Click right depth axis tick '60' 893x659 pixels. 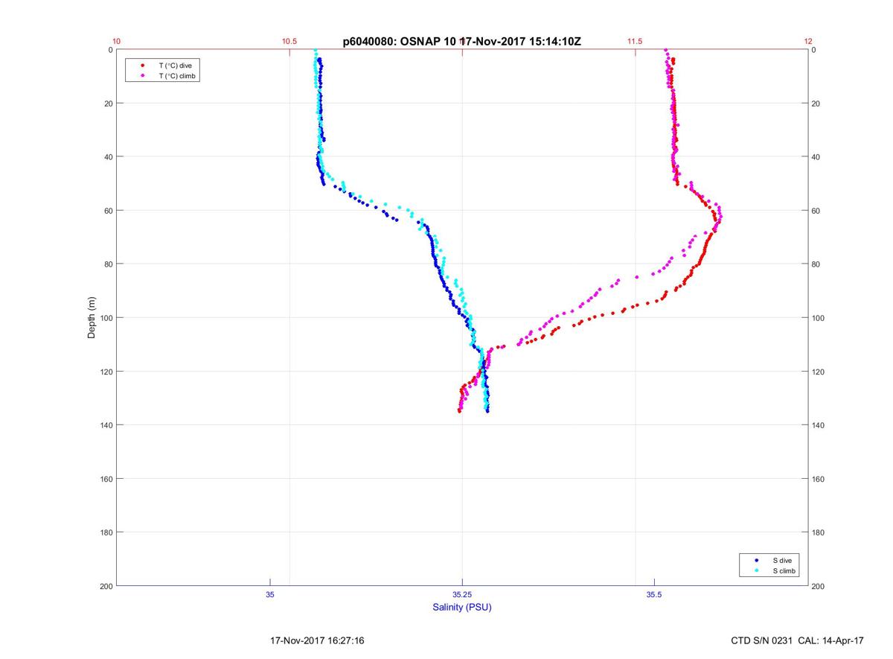coord(816,211)
